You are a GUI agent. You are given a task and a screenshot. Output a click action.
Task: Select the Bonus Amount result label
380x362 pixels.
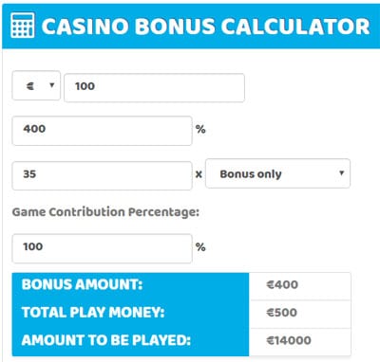[82, 284]
